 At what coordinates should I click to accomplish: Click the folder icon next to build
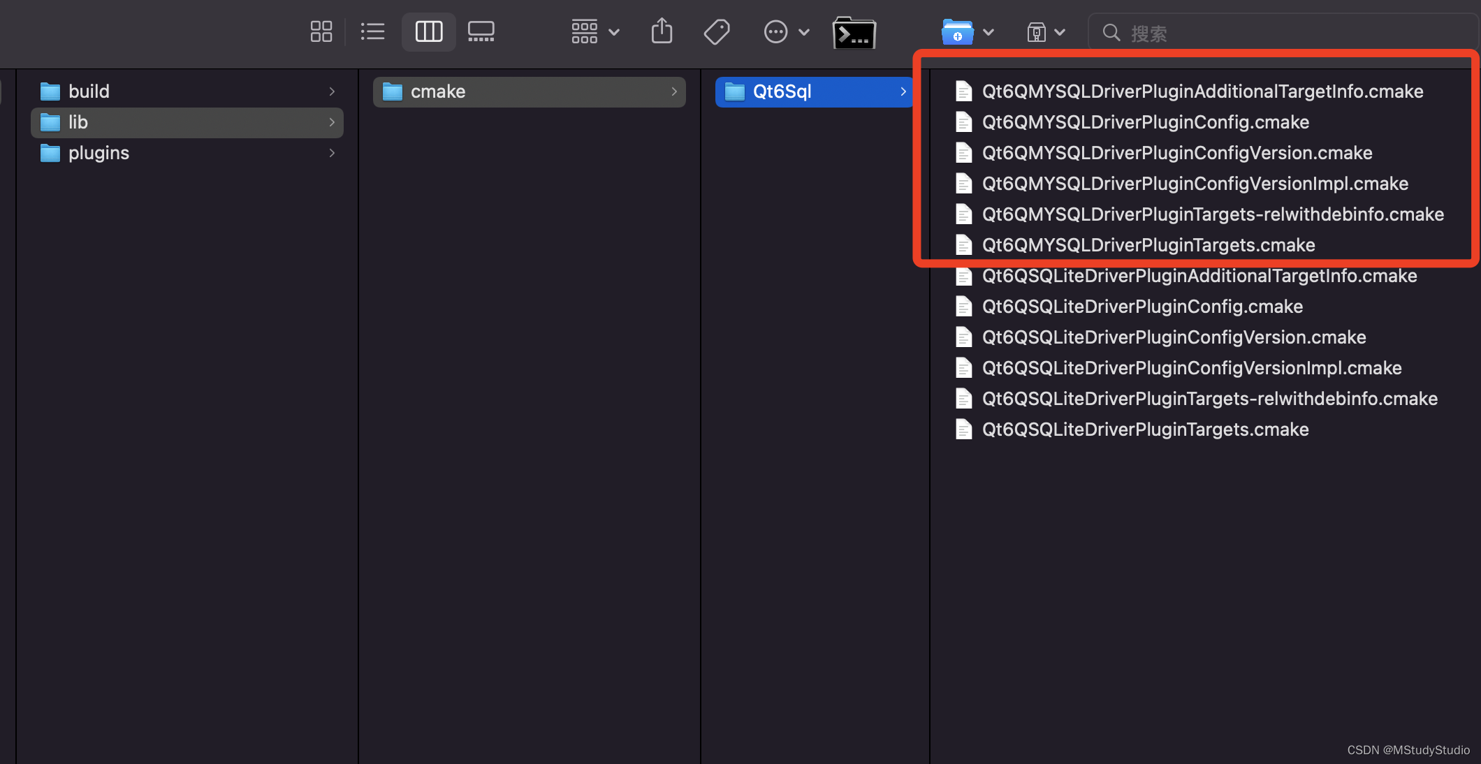[x=50, y=91]
